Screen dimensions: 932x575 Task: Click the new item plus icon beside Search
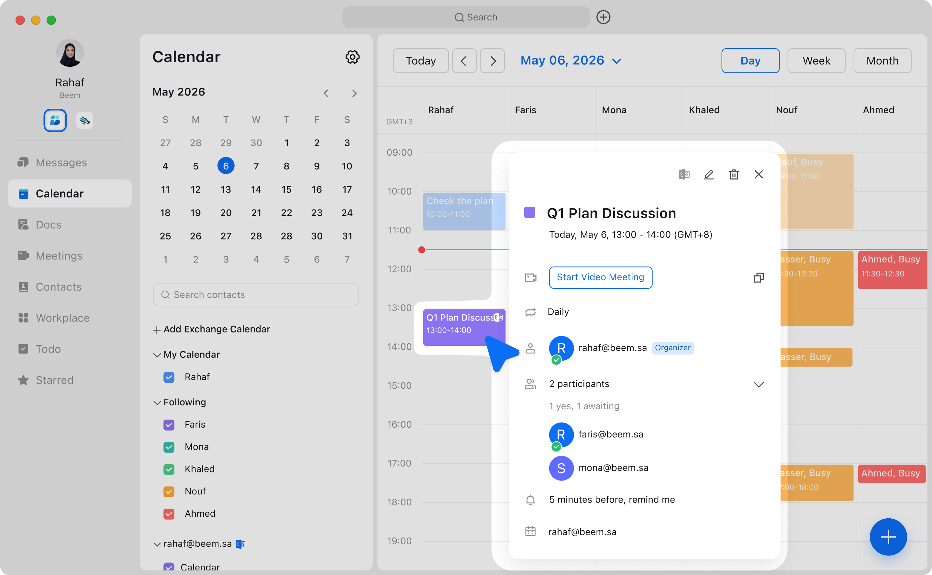click(x=603, y=17)
